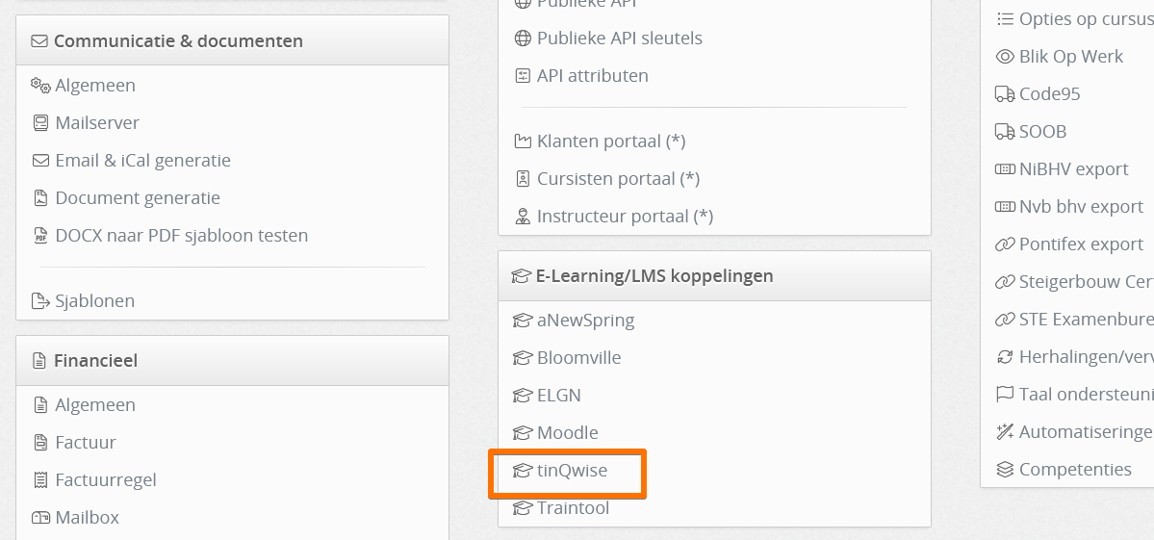Click the globe icon for Publieke API sleutels

[x=523, y=39]
